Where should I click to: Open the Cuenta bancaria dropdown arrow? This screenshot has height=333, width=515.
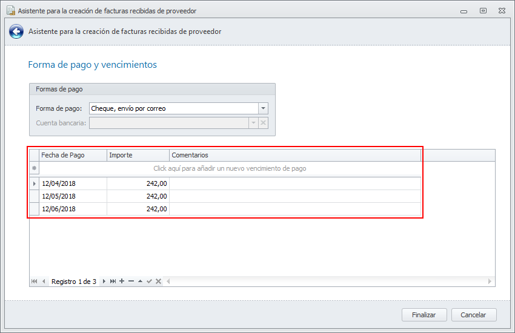[253, 123]
